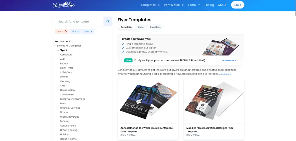Select Food & Beverage category

tap(70, 117)
